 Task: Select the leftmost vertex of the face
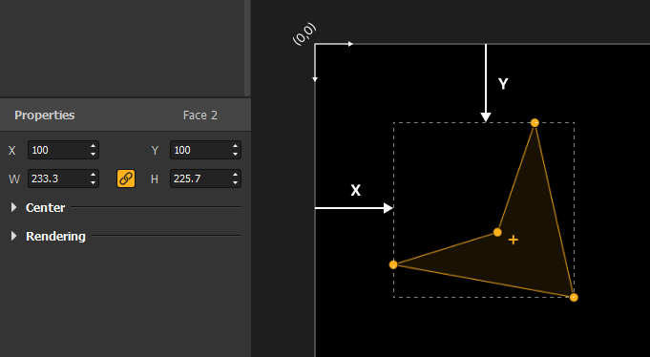(x=393, y=264)
